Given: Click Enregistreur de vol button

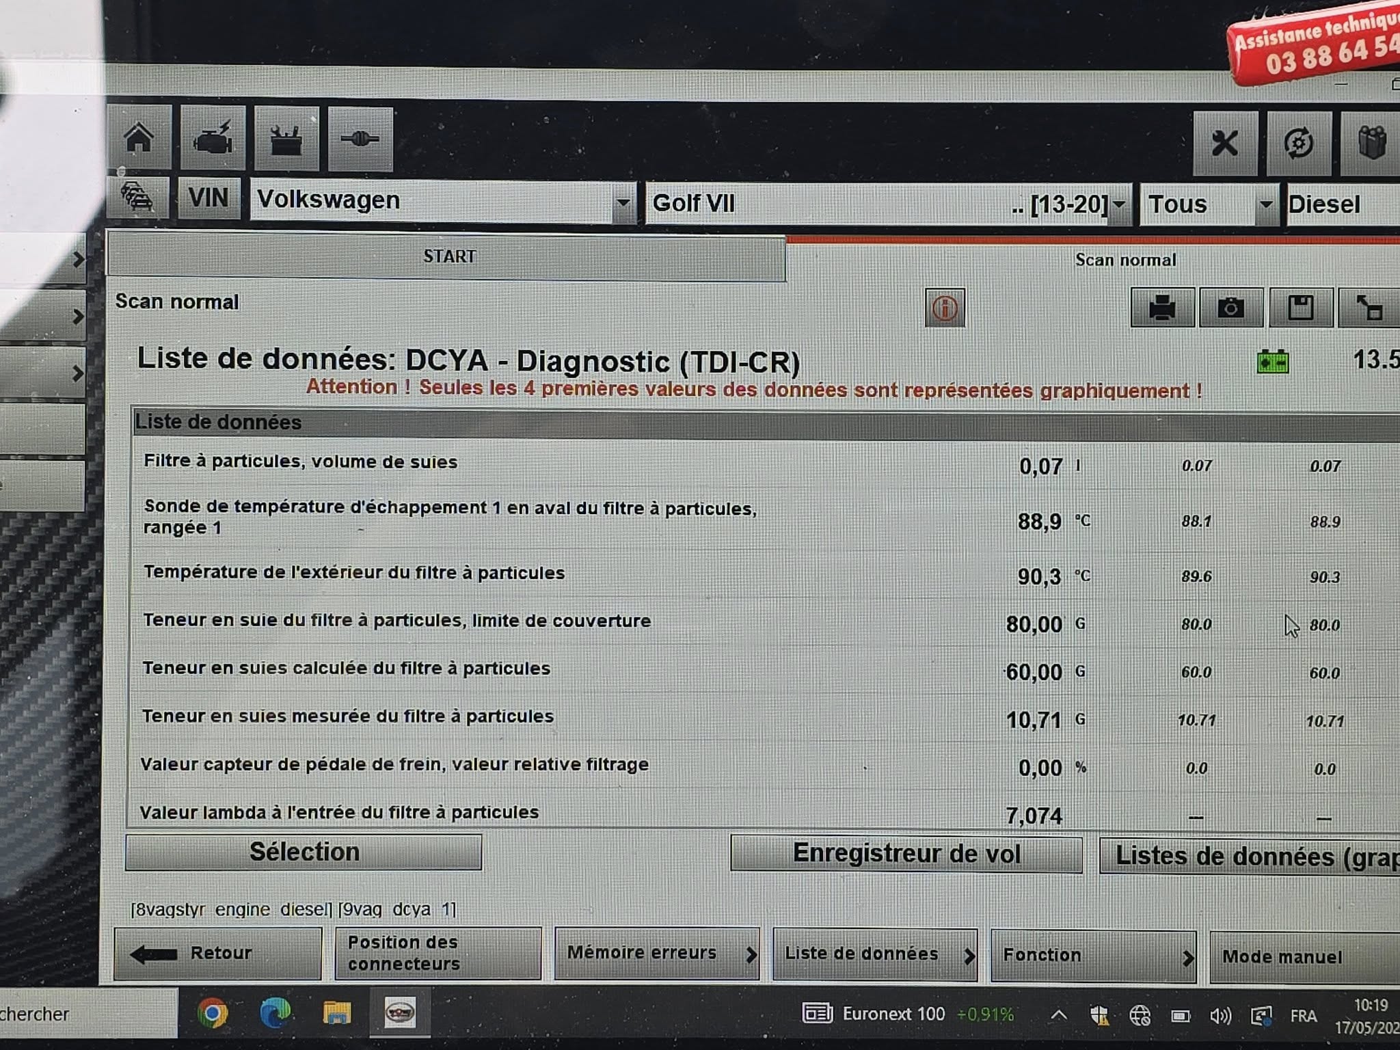Looking at the screenshot, I should (906, 854).
